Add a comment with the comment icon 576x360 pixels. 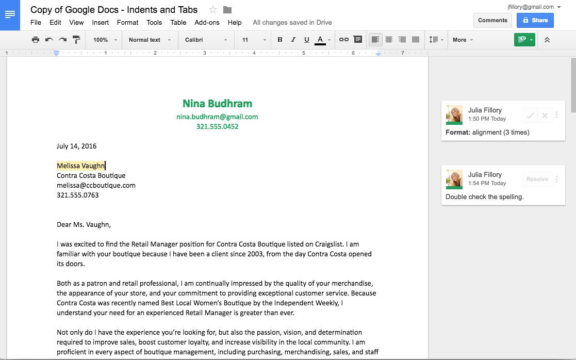pyautogui.click(x=358, y=40)
